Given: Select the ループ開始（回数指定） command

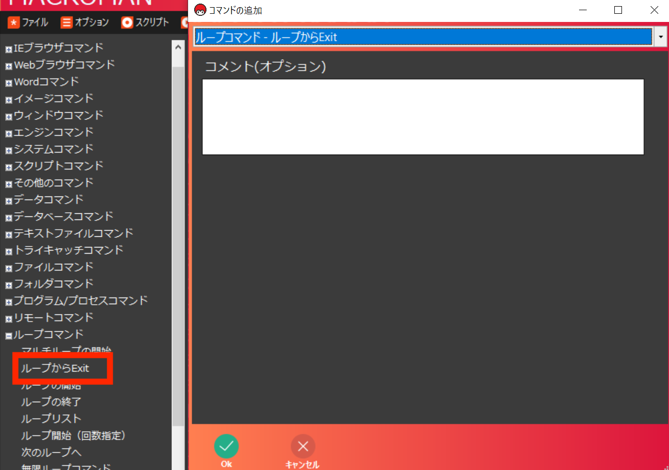Looking at the screenshot, I should [73, 435].
